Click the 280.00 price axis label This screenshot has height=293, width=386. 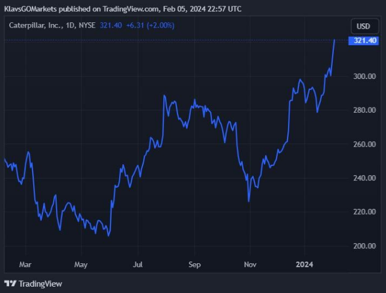point(364,110)
